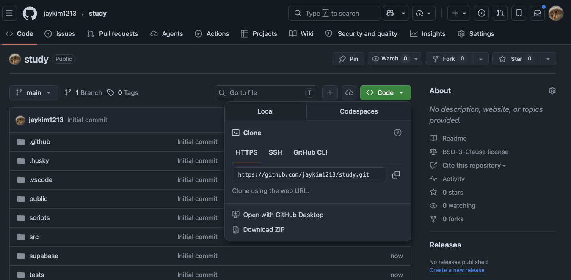Expand the Watch options dropdown arrow

[x=416, y=59]
